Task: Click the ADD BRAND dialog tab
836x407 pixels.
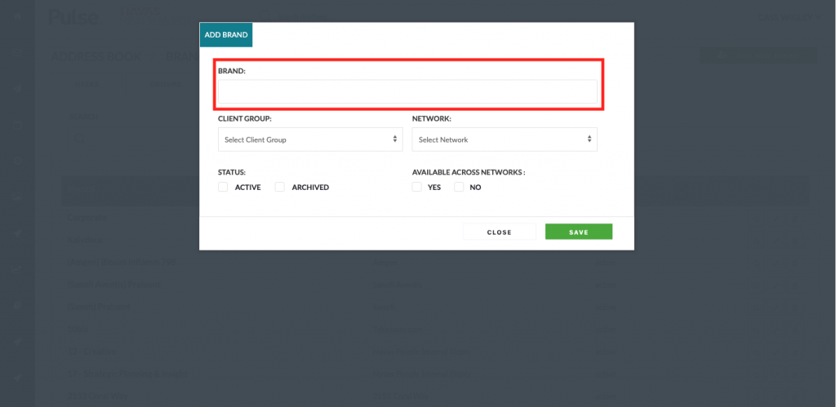Action: click(226, 34)
